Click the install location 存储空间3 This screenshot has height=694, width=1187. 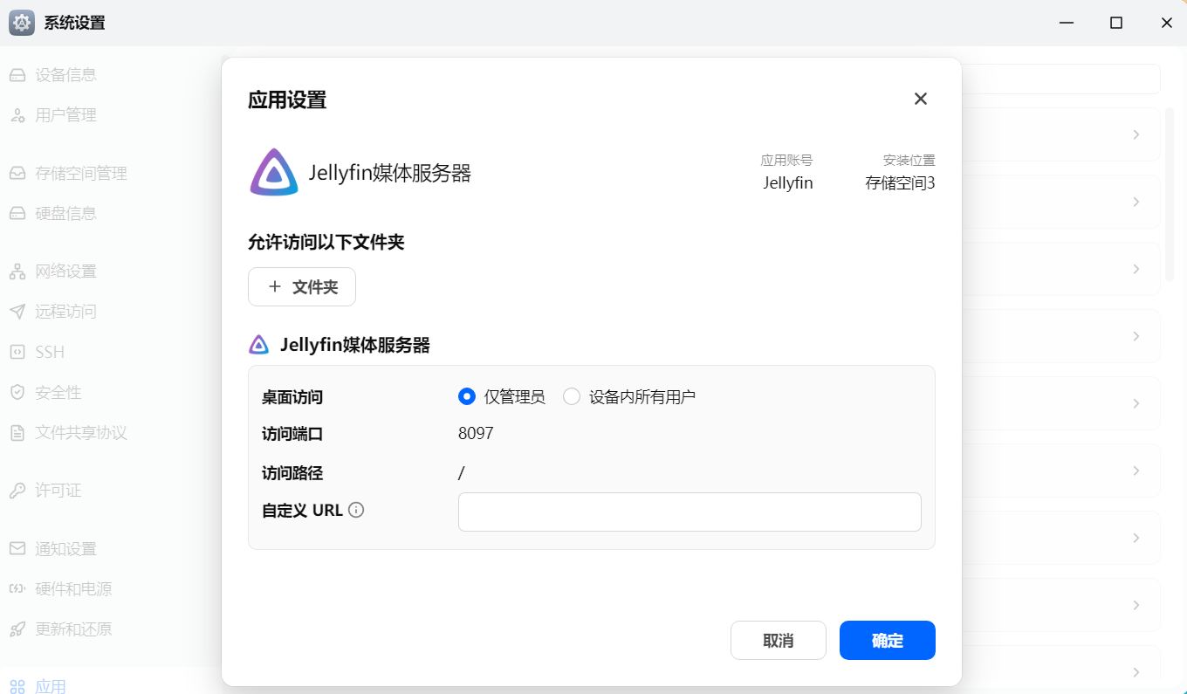pos(900,183)
